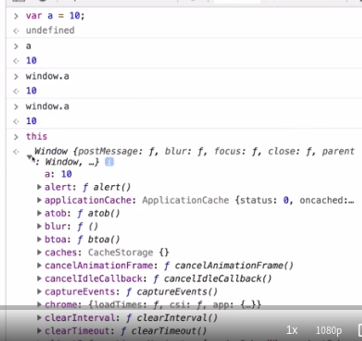Expand the blur function entry
This screenshot has height=341, width=362.
click(39, 226)
